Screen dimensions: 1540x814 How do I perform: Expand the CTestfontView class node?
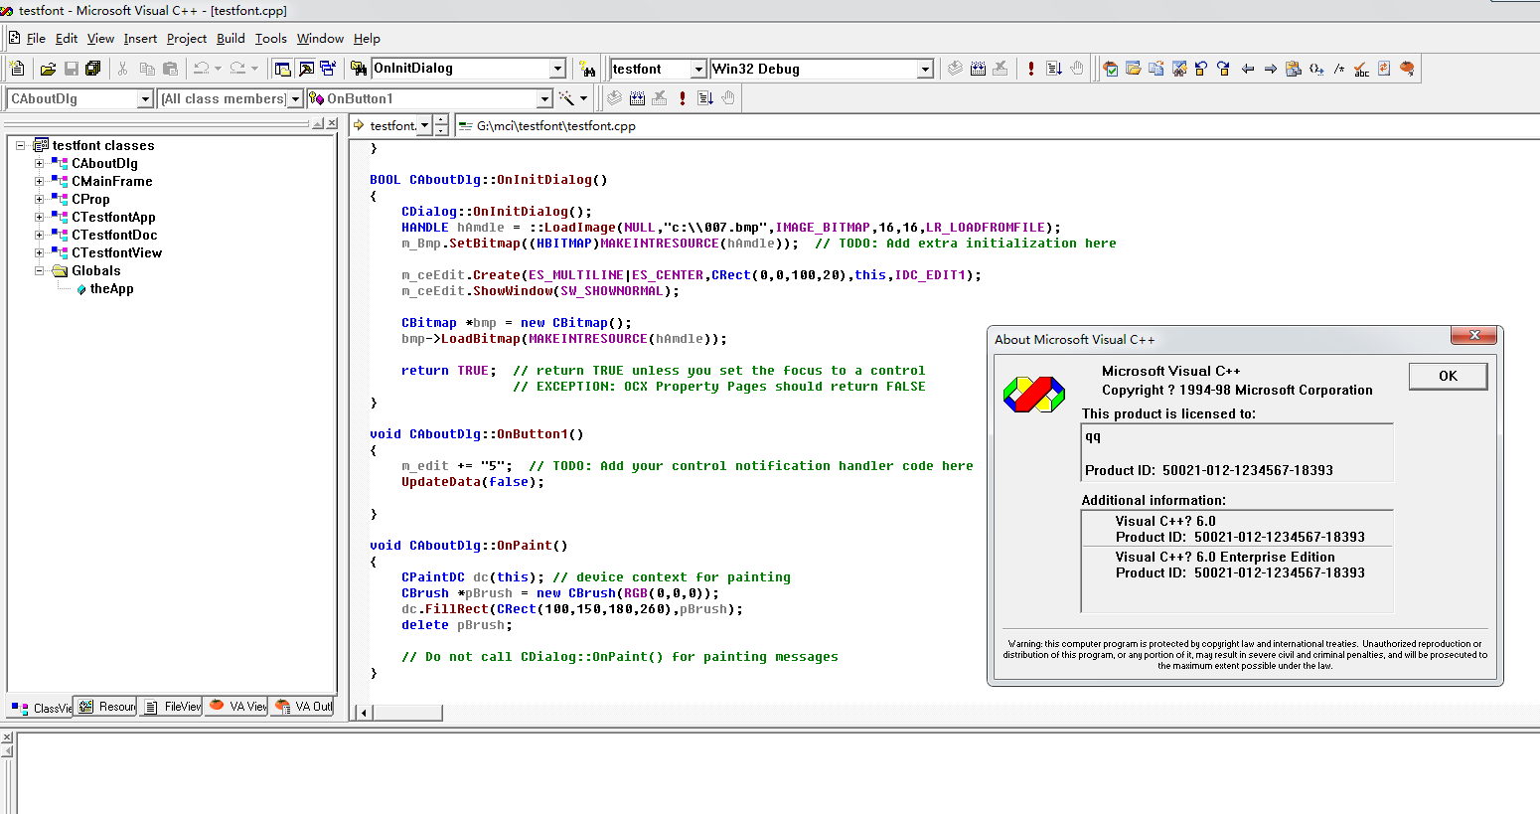click(x=39, y=252)
